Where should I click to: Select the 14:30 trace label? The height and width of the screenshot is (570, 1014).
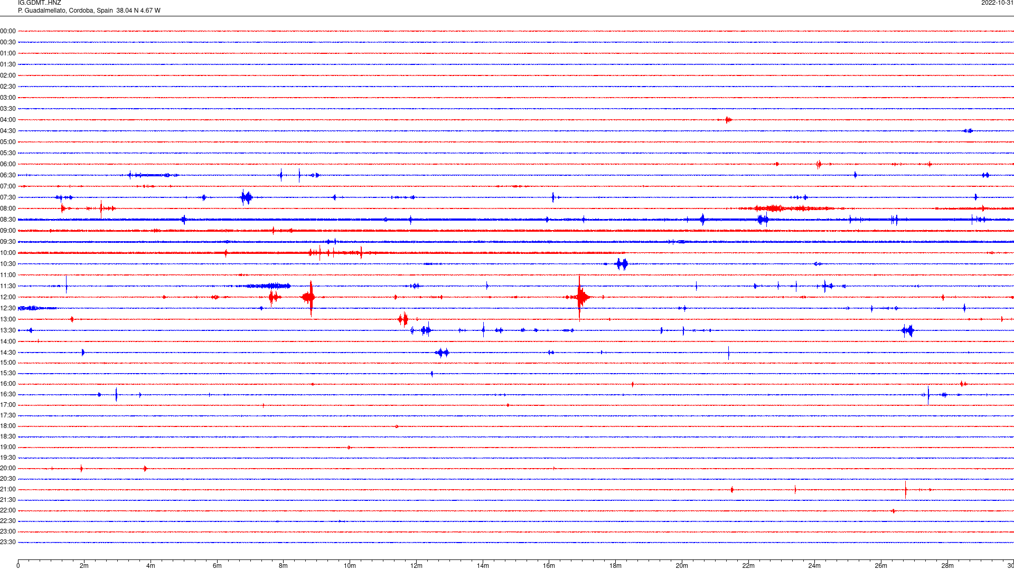pos(8,353)
